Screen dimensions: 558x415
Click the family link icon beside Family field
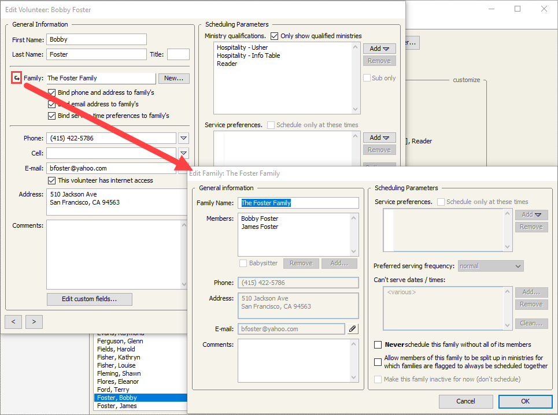tap(16, 78)
